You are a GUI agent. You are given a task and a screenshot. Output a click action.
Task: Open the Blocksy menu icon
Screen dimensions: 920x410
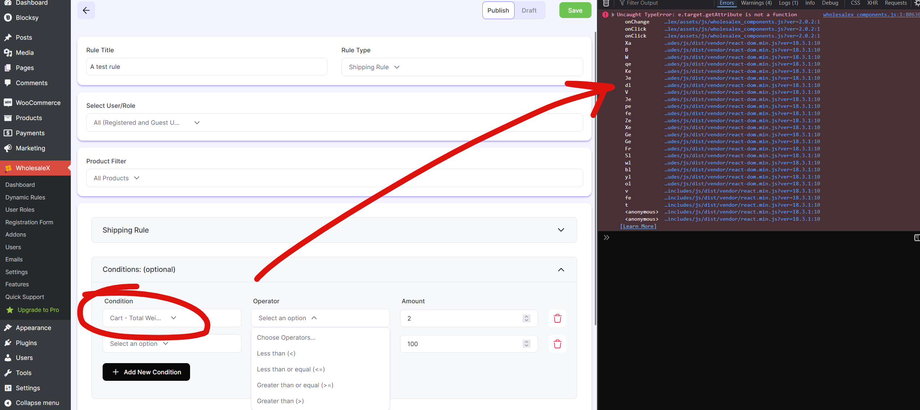(8, 18)
